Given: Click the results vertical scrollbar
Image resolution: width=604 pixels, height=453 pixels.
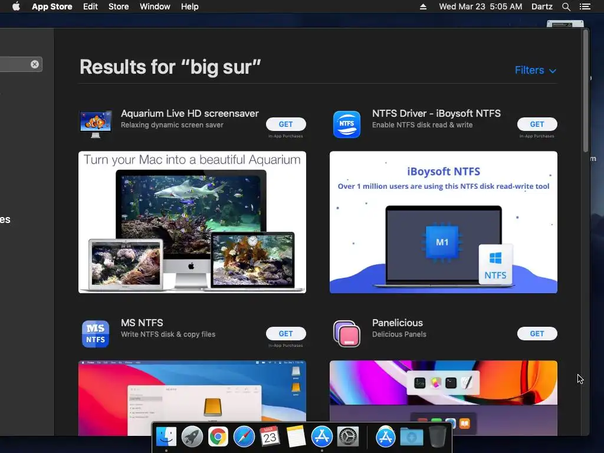Looking at the screenshot, I should point(586,91).
